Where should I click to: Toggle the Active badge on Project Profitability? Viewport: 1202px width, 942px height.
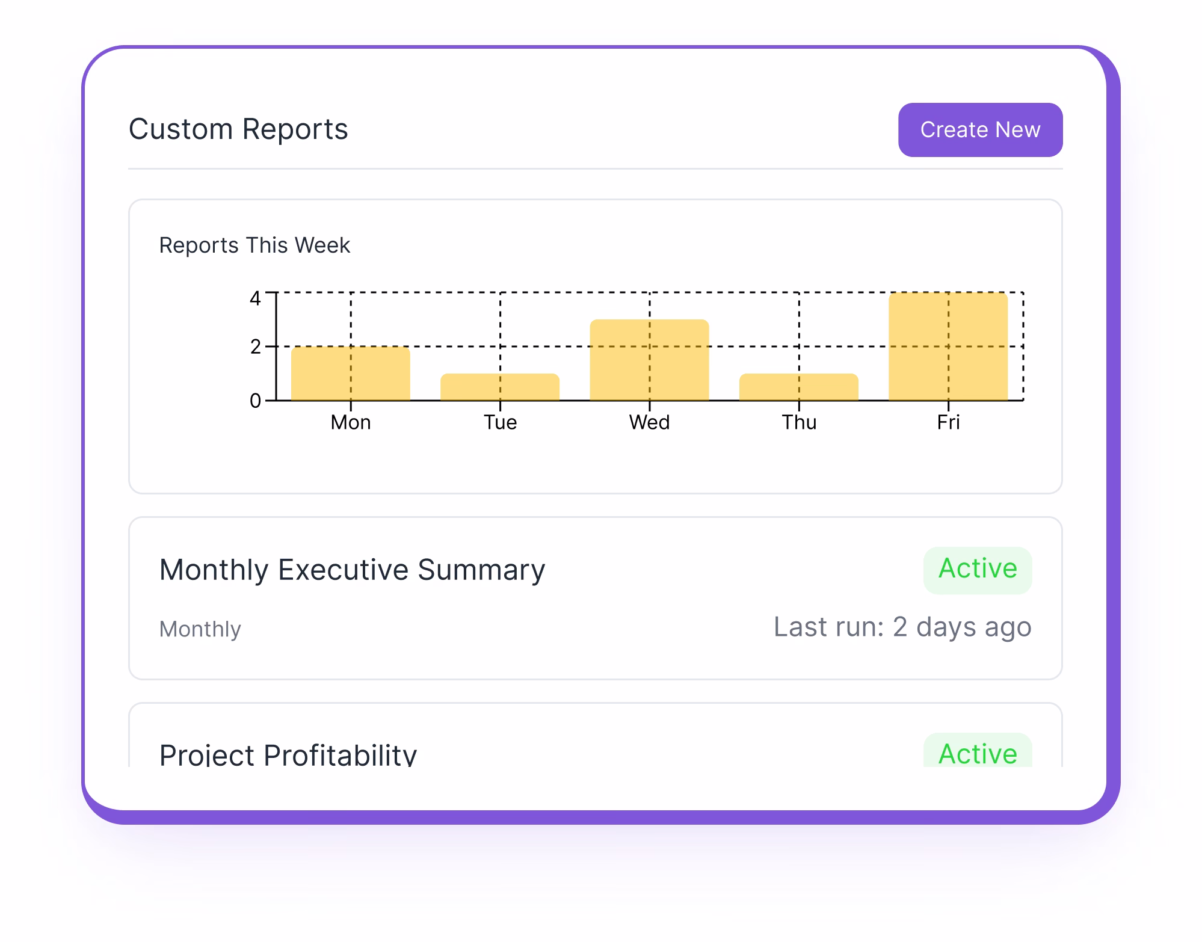978,754
